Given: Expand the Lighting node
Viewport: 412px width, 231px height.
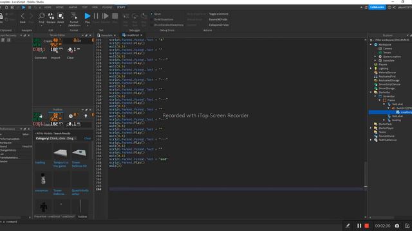Looking at the screenshot, I should point(371,69).
